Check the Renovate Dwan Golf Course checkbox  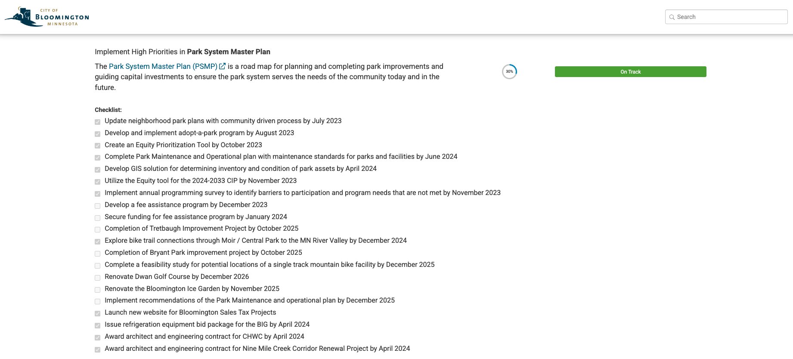pos(98,278)
